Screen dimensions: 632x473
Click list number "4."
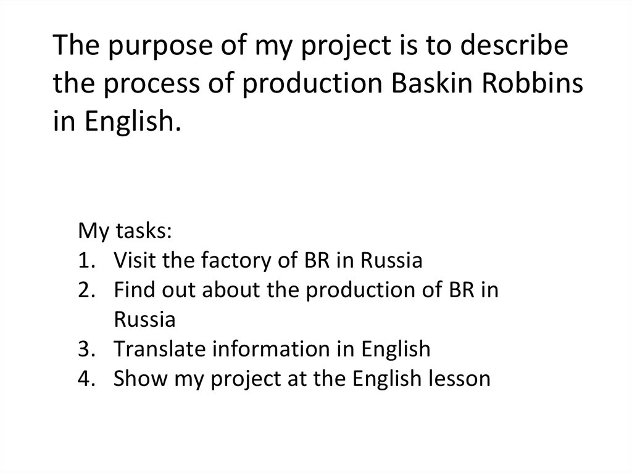[86, 379]
